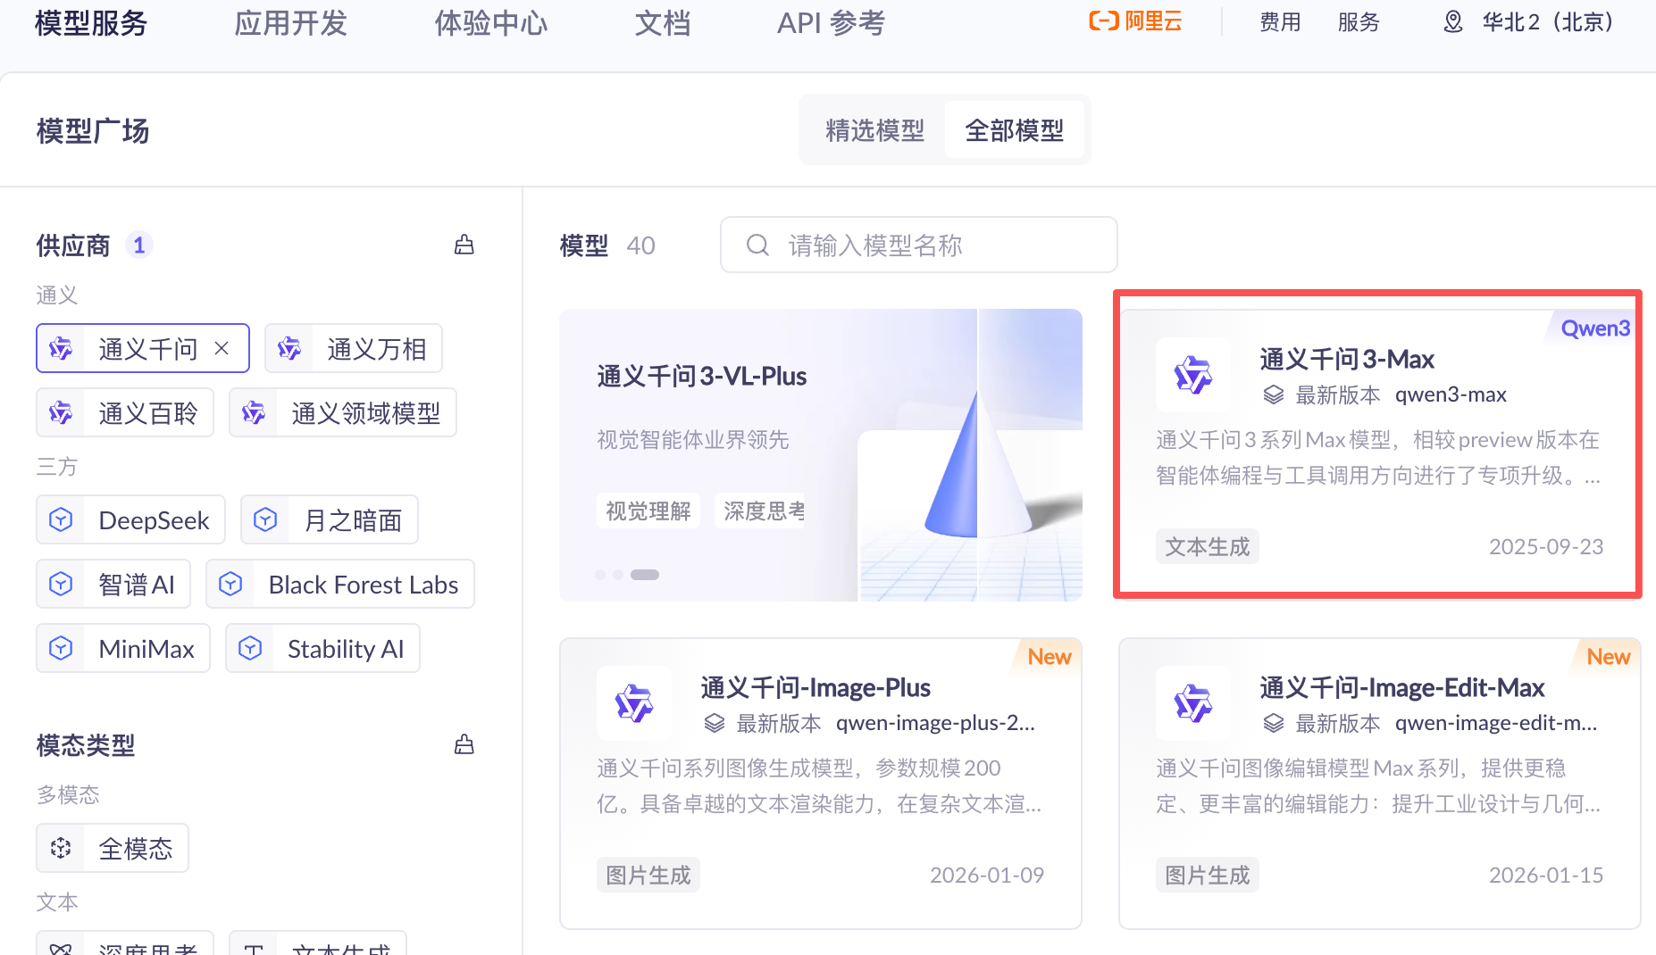Screen dimensions: 1656x955
Task: Click the Stability AI chip hexagon icon
Action: [250, 648]
